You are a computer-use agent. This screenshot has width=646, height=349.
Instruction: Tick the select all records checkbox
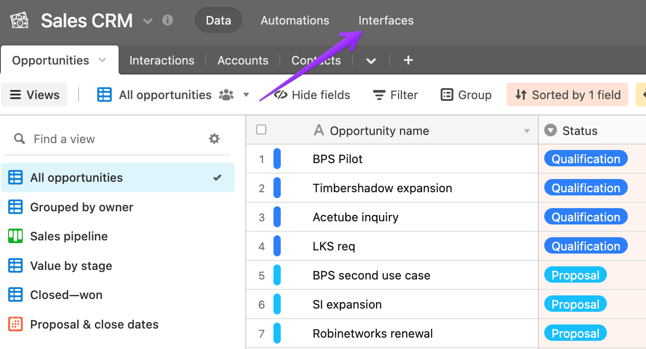[x=261, y=130]
